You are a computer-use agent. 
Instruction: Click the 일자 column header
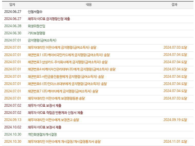pos(12,5)
